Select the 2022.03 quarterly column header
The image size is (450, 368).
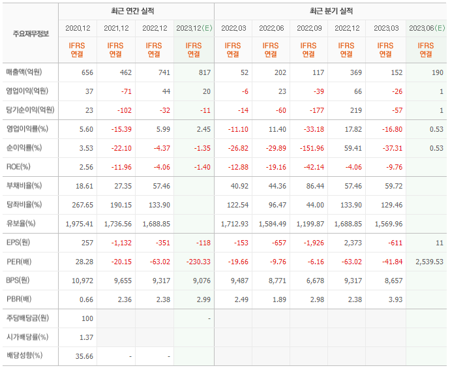(x=233, y=28)
